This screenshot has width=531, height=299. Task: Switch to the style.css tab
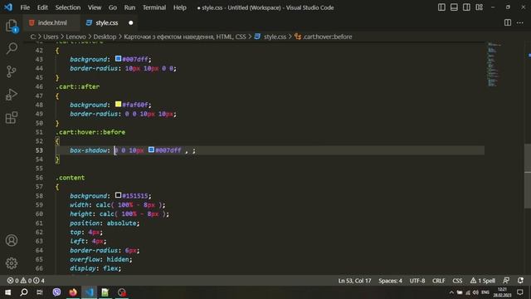click(x=107, y=22)
